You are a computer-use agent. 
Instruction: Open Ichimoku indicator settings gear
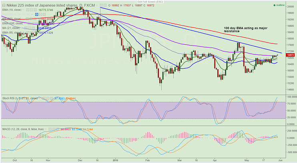[x=40, y=14]
